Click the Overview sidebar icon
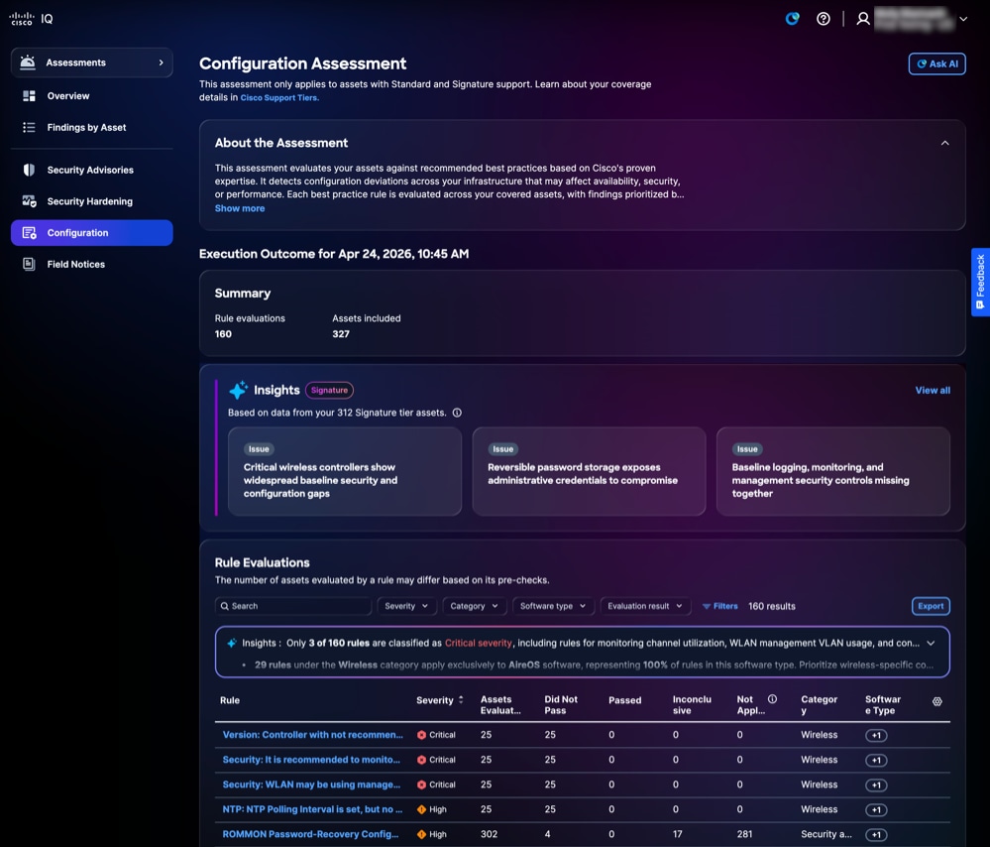The image size is (990, 847). [x=29, y=96]
